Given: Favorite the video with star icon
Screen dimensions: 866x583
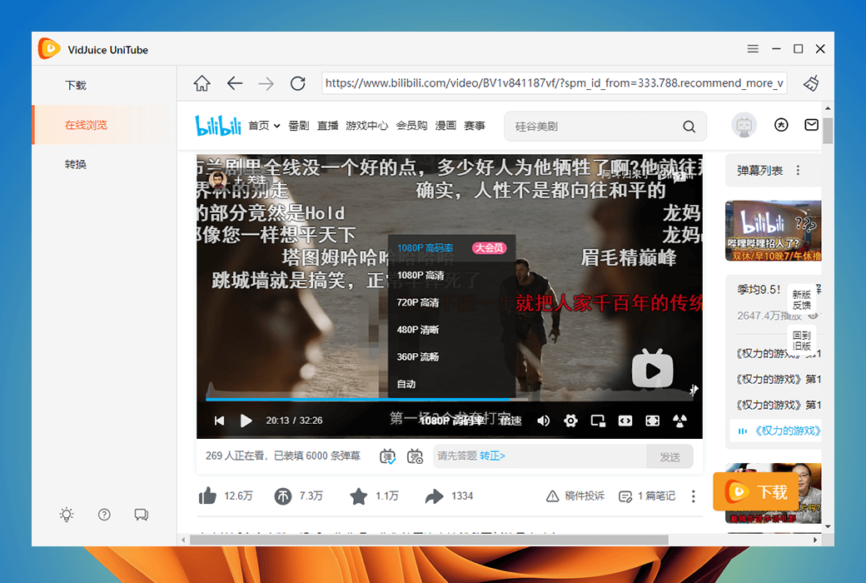Looking at the screenshot, I should point(358,496).
